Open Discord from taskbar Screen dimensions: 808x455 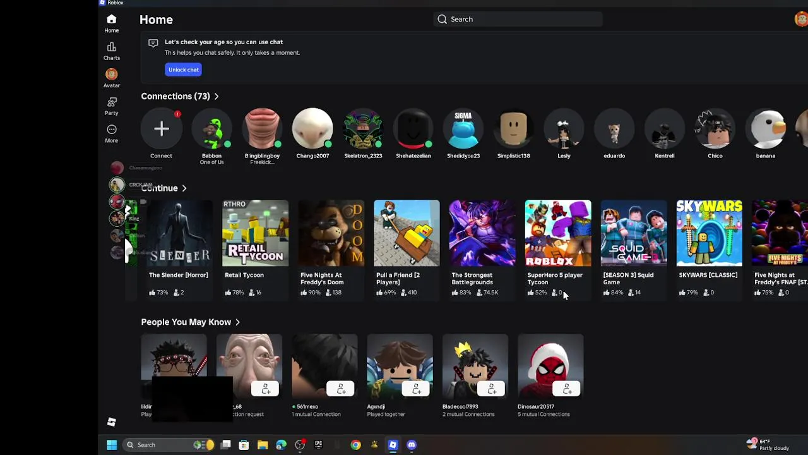coord(412,445)
